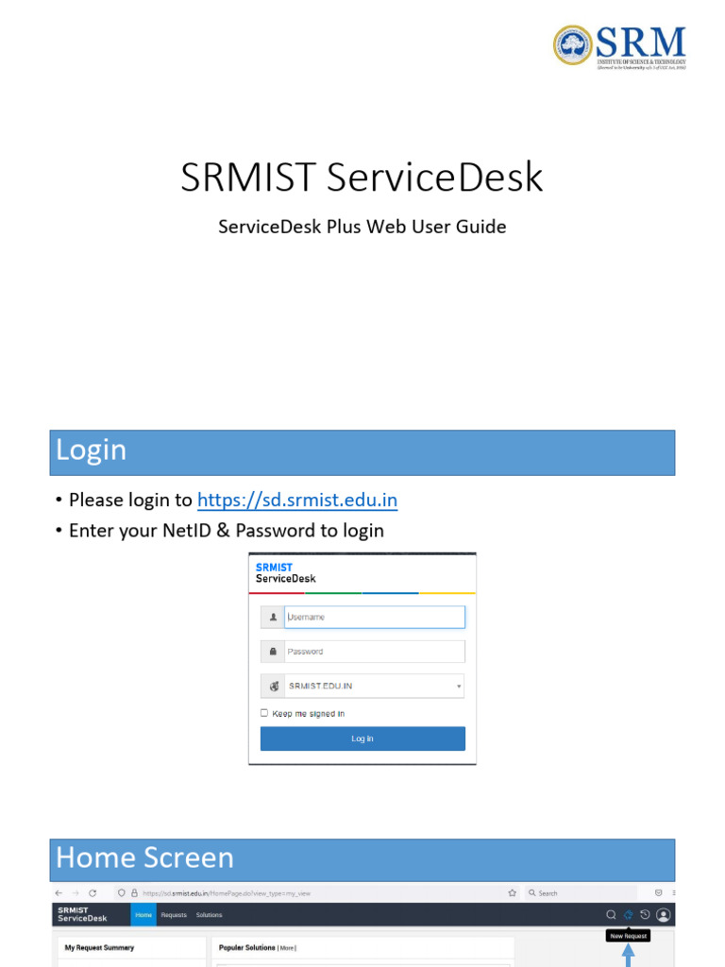Click the shield icon in address bar

[x=122, y=893]
